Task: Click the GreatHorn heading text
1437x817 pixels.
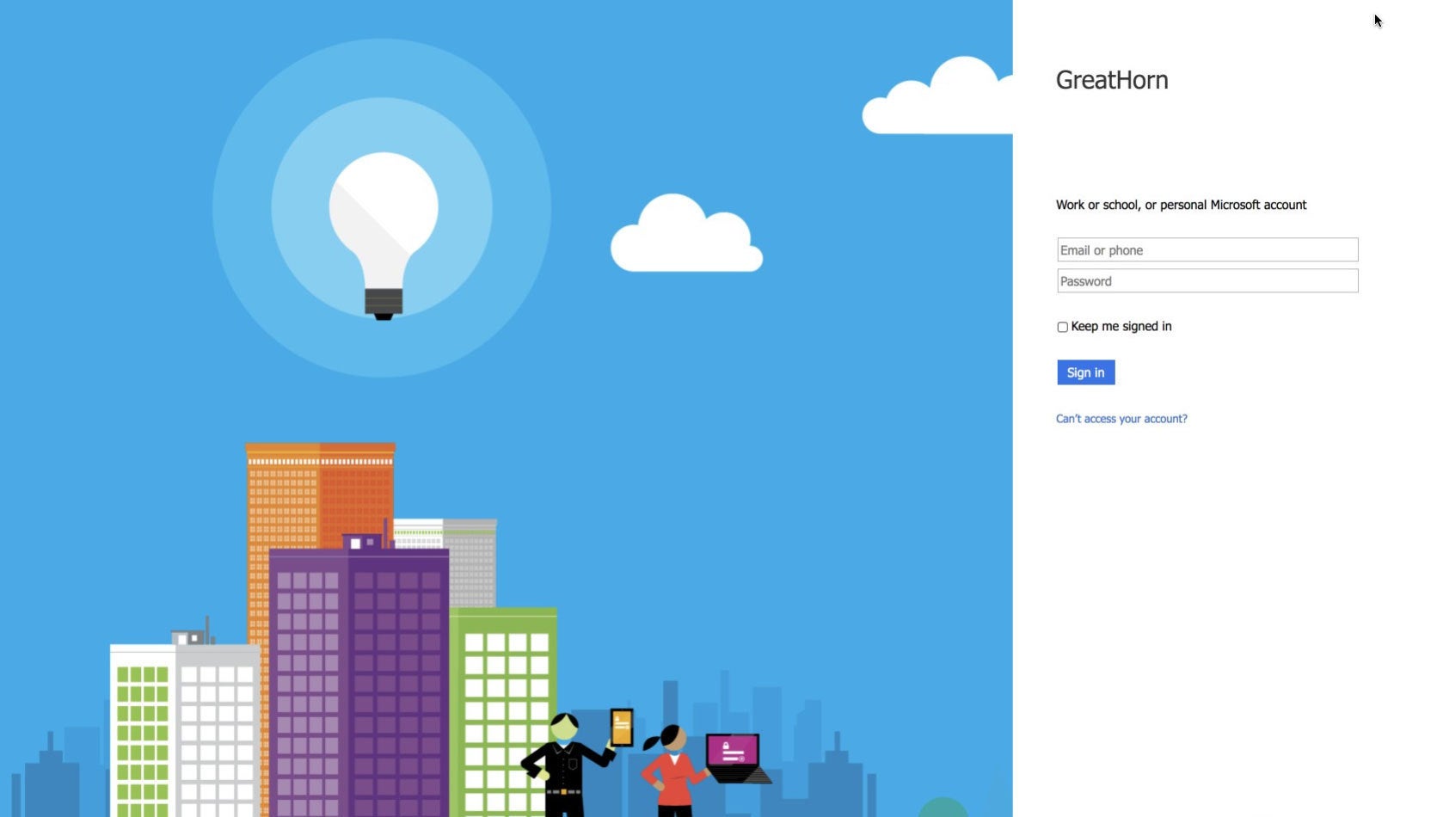Action: (1112, 80)
